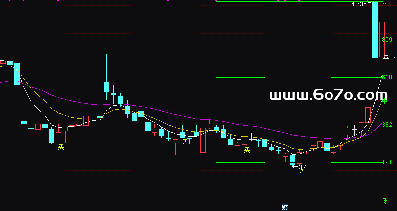This screenshot has width=397, height=211.
Task: Select the second 买 marker from the left
Action: coord(185,142)
